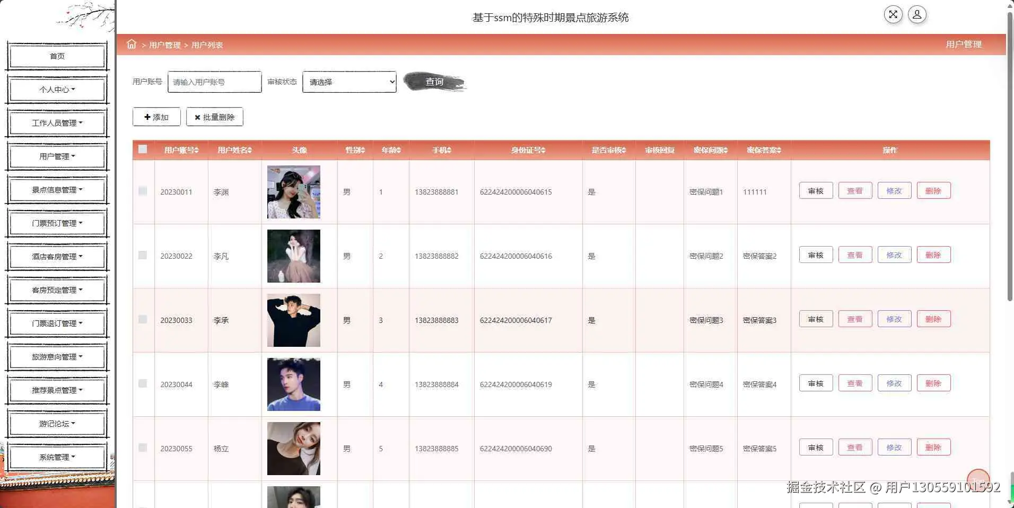Click 查看 for user 杨立
This screenshot has height=508, width=1014.
pos(855,447)
